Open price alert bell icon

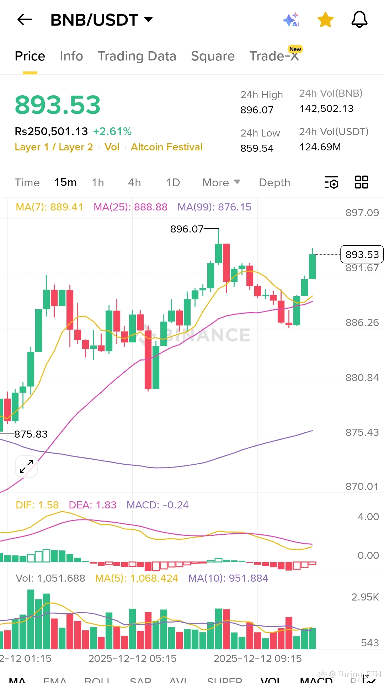coord(359,20)
